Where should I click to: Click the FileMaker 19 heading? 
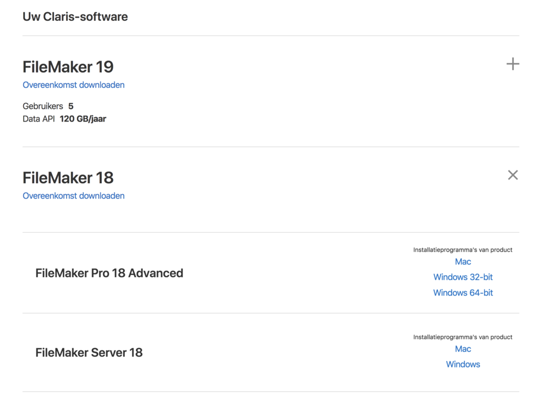tap(68, 67)
